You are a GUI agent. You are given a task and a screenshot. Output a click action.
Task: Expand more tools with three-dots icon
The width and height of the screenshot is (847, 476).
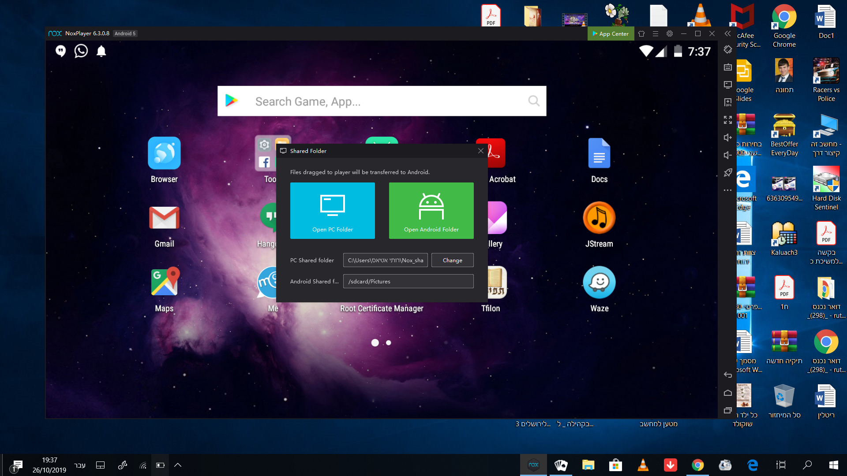728,190
